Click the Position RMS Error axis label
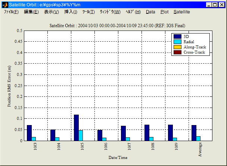This screenshot has width=227, height=166. click(x=9, y=85)
